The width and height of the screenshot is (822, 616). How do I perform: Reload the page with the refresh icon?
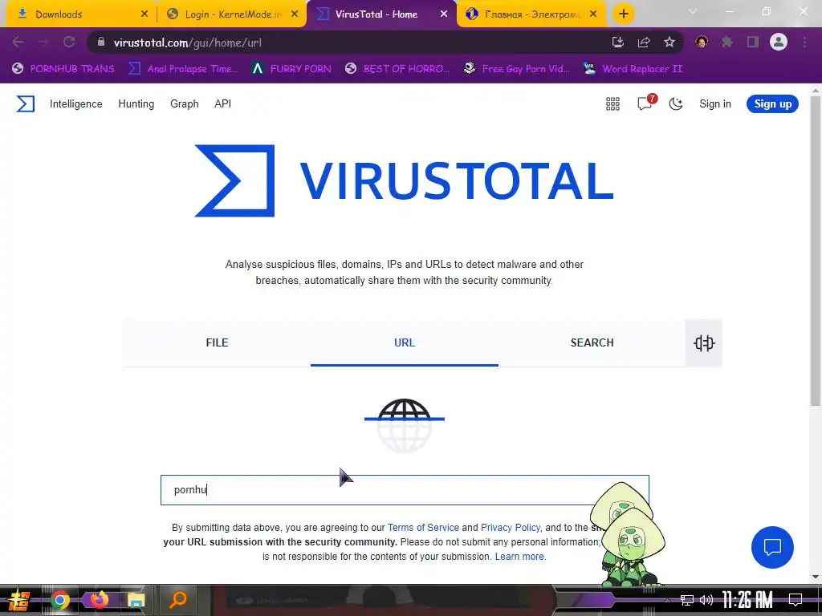pyautogui.click(x=69, y=43)
